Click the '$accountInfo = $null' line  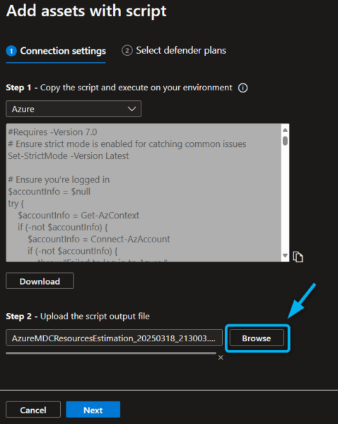(49, 192)
